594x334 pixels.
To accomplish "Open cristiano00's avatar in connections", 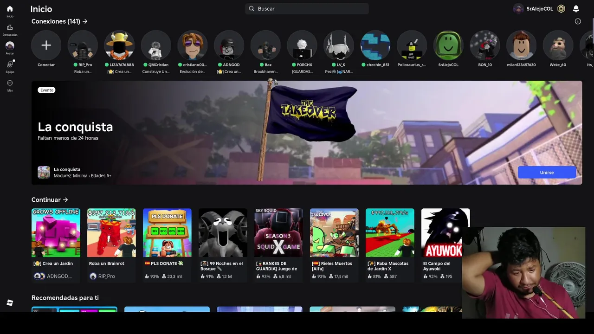I will (193, 45).
